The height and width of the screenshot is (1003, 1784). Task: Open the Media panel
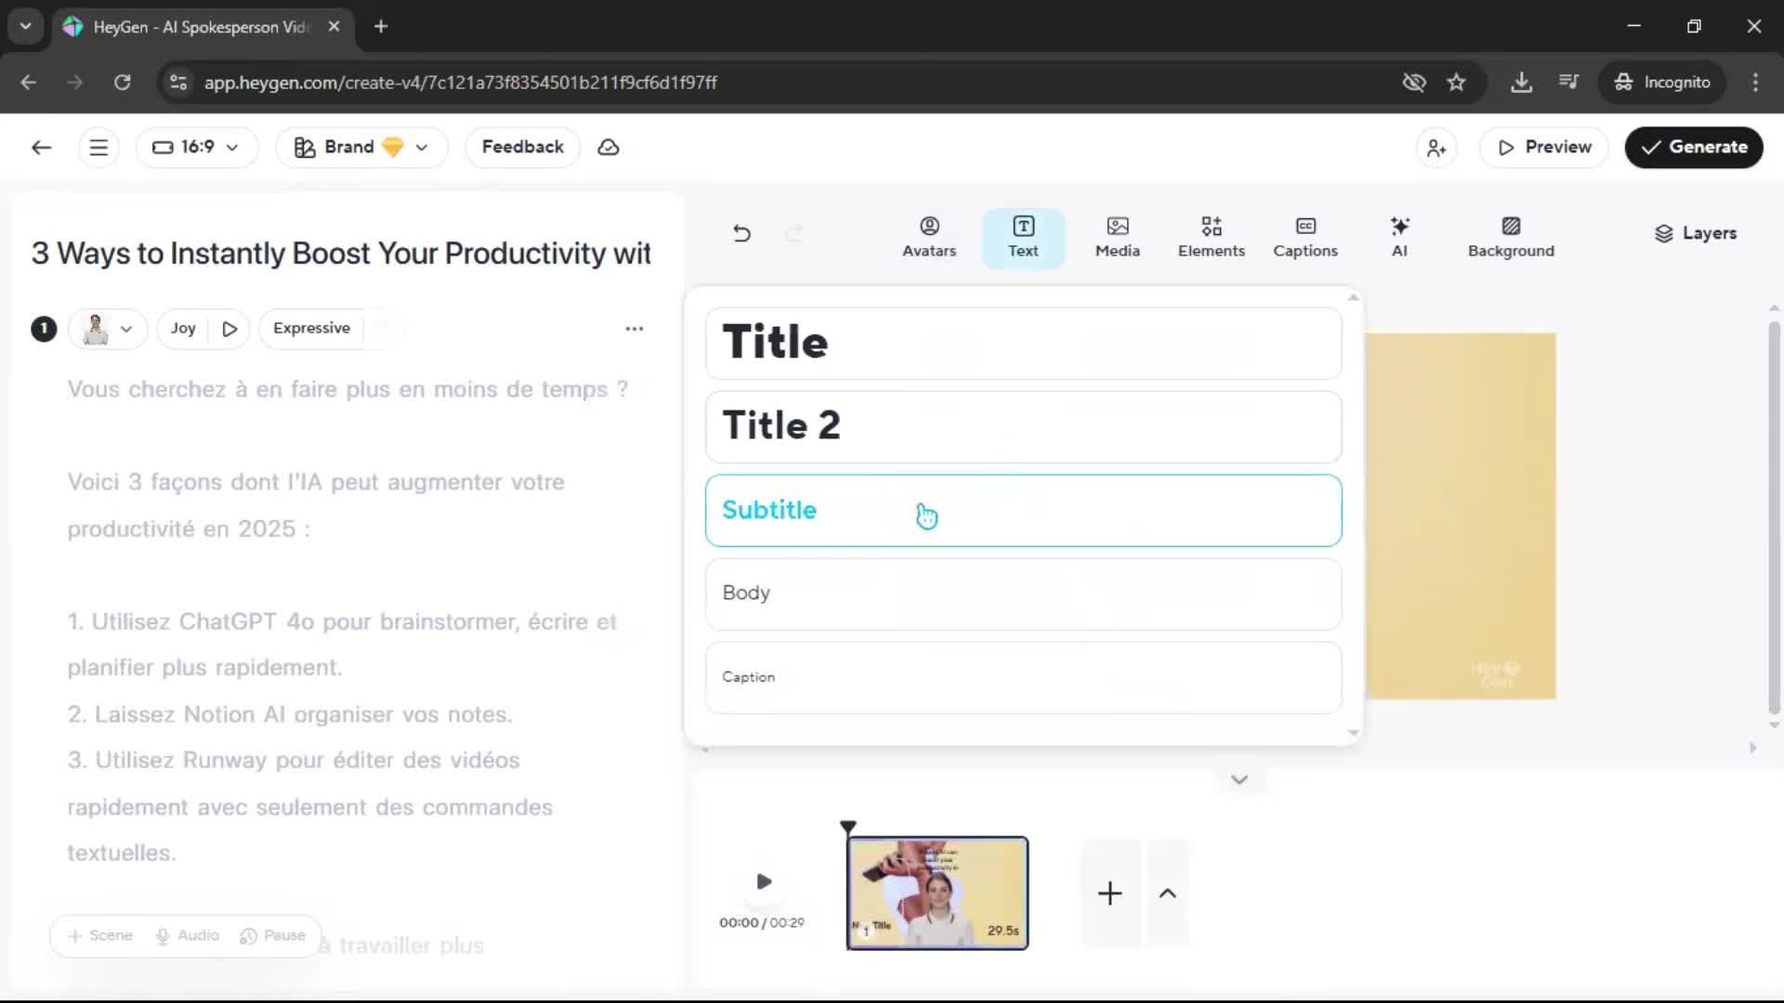1117,238
